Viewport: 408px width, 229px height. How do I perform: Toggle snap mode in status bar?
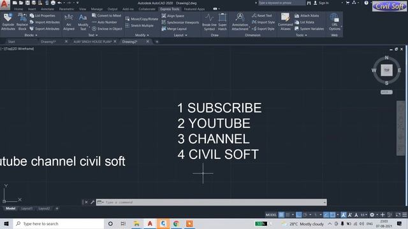tap(288, 215)
